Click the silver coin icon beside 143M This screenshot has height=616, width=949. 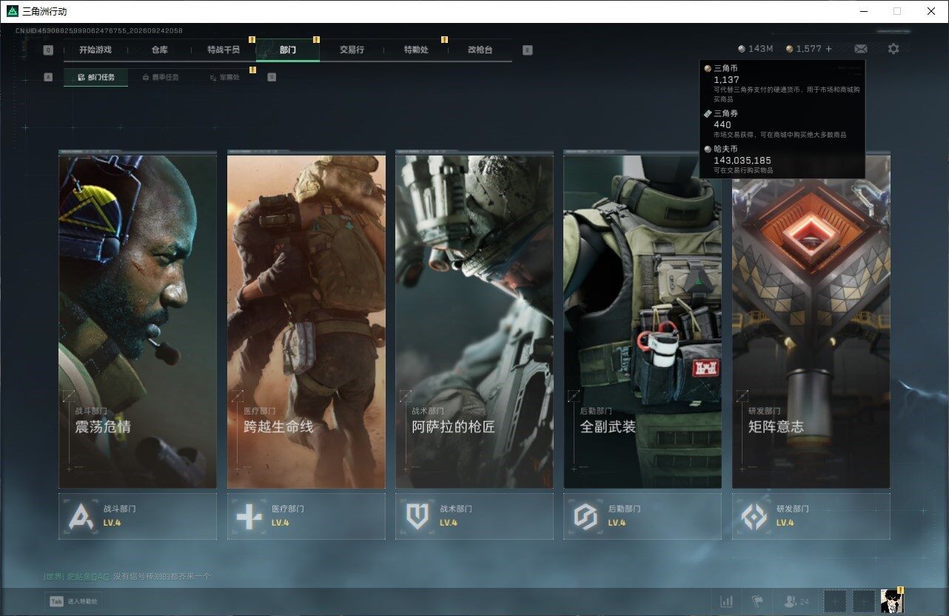[742, 49]
